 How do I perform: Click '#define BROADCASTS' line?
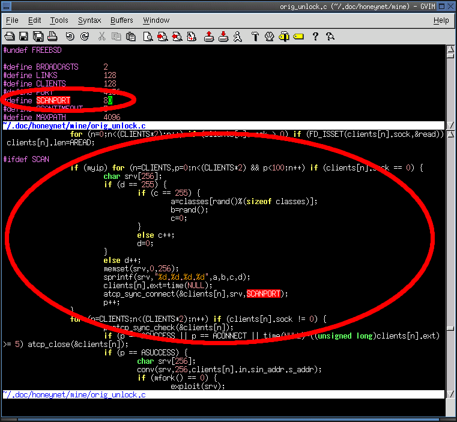click(55, 67)
